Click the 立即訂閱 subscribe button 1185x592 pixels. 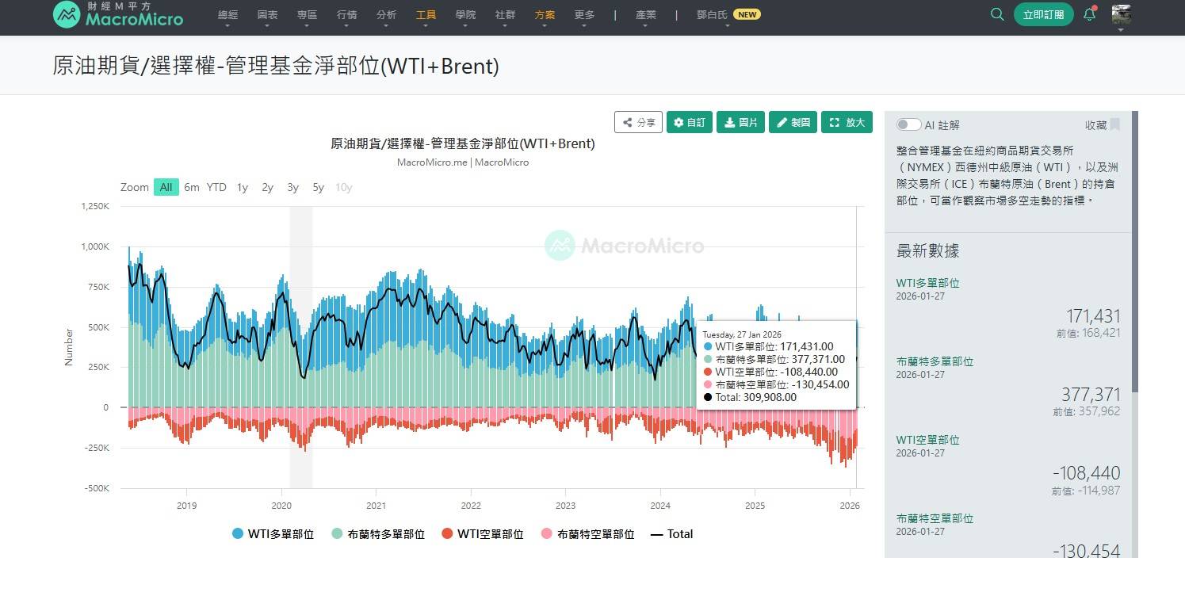coord(1043,14)
